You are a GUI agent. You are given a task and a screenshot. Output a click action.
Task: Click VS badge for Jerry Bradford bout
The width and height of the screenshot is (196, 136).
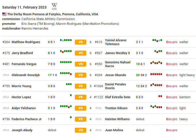coord(80,53)
